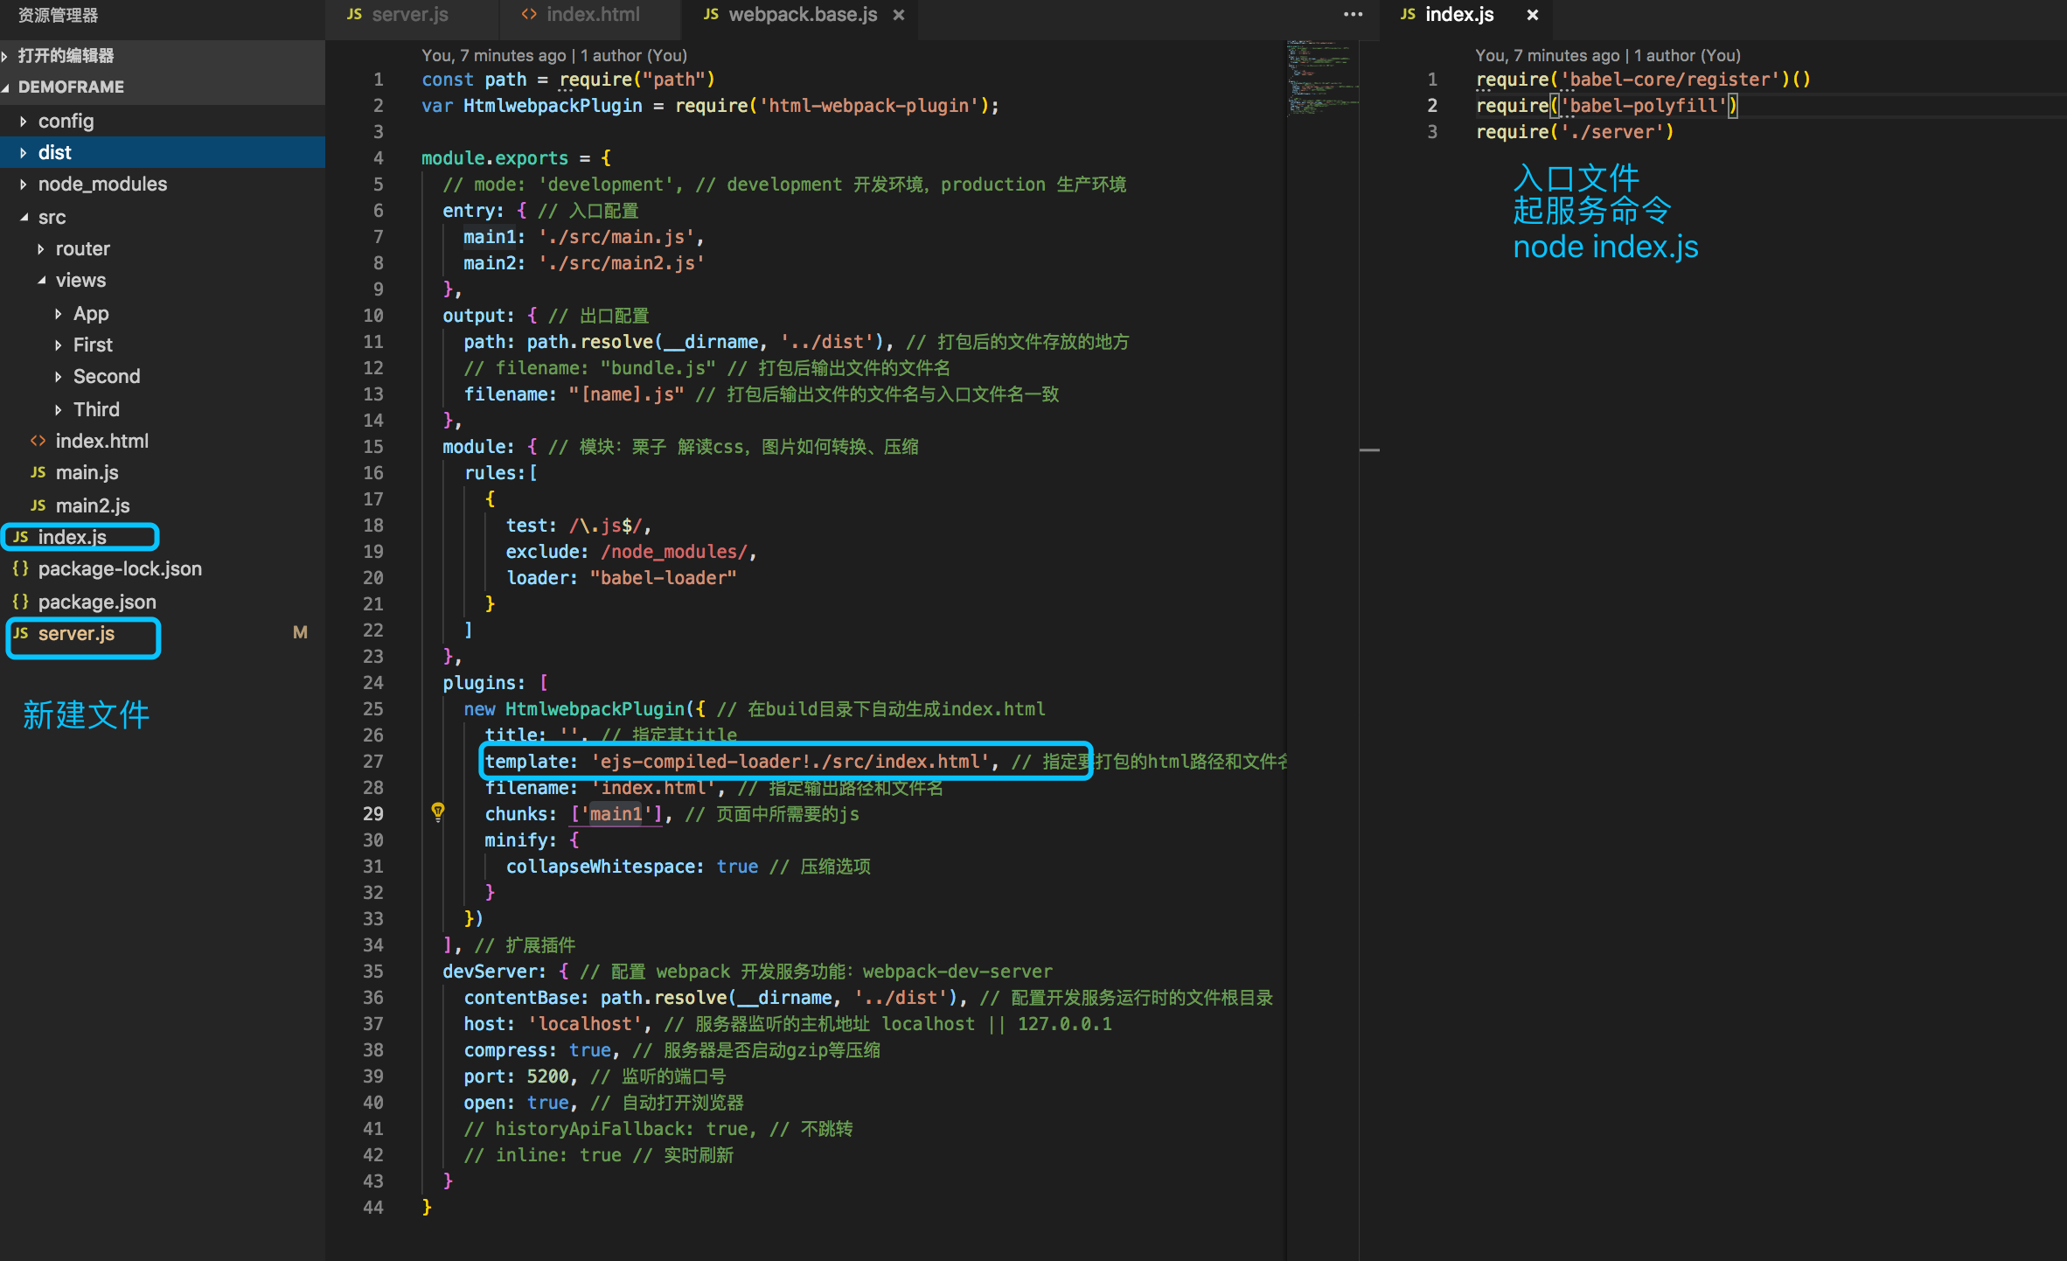2067x1261 pixels.
Task: Click the JS icon beside main2.js
Action: click(x=38, y=505)
